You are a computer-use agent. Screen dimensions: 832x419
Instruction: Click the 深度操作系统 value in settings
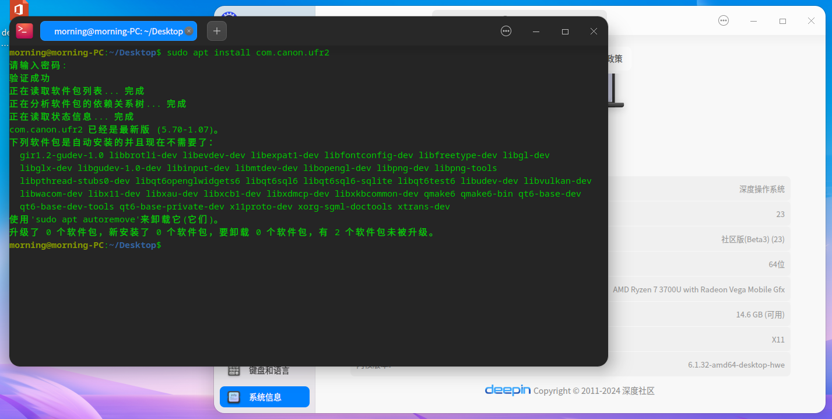(762, 189)
